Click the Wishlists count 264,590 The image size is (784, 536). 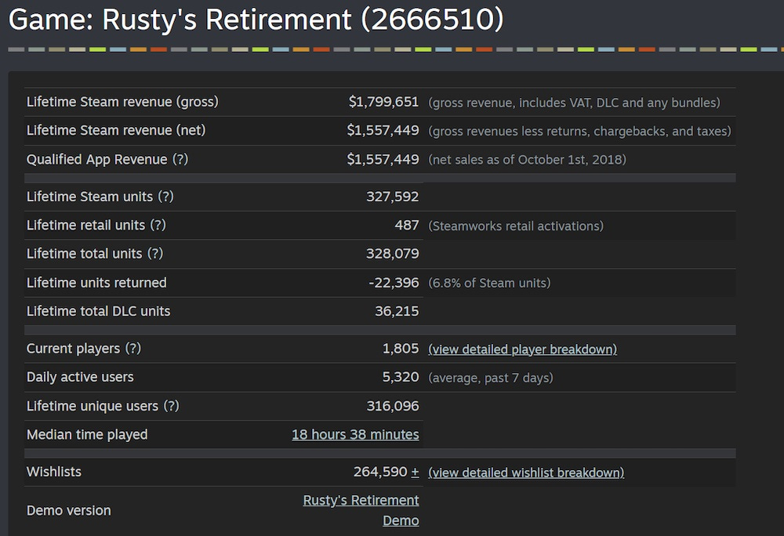click(379, 472)
